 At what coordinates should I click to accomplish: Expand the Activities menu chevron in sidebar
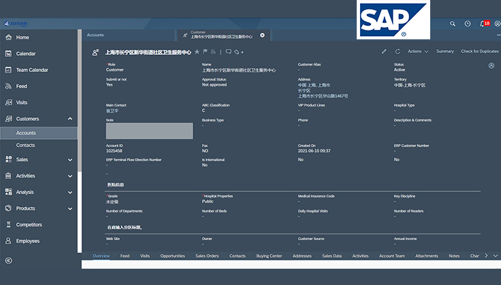coord(70,176)
